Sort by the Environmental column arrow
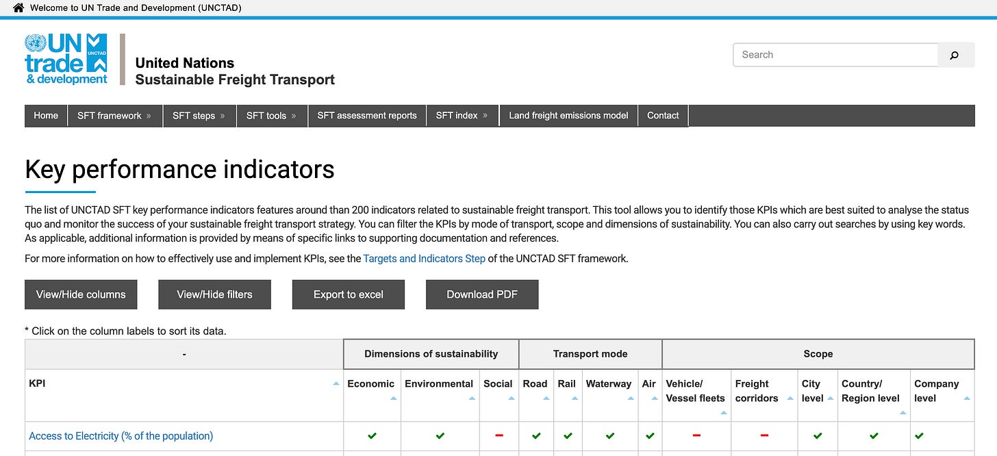The width and height of the screenshot is (997, 456). point(472,398)
